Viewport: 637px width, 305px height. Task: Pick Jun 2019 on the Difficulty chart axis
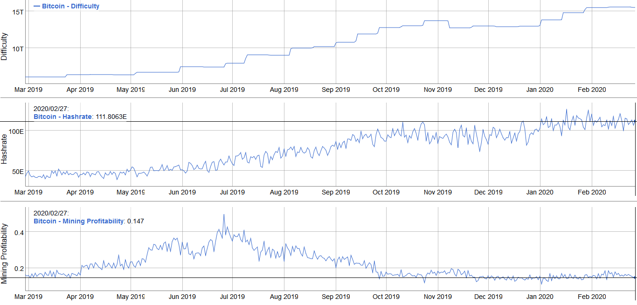[x=182, y=90]
